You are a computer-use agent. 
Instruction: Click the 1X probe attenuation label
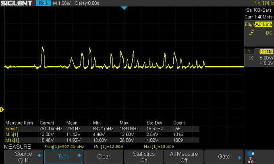[x=250, y=58]
